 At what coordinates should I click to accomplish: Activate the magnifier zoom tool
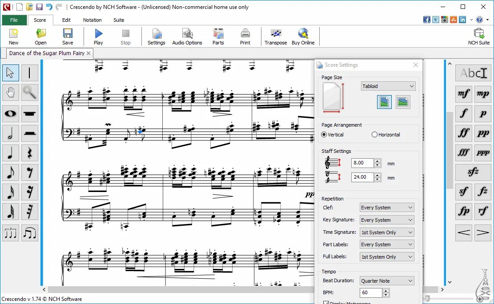coord(30,92)
